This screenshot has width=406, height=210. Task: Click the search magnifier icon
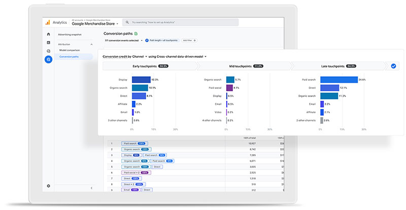click(127, 22)
